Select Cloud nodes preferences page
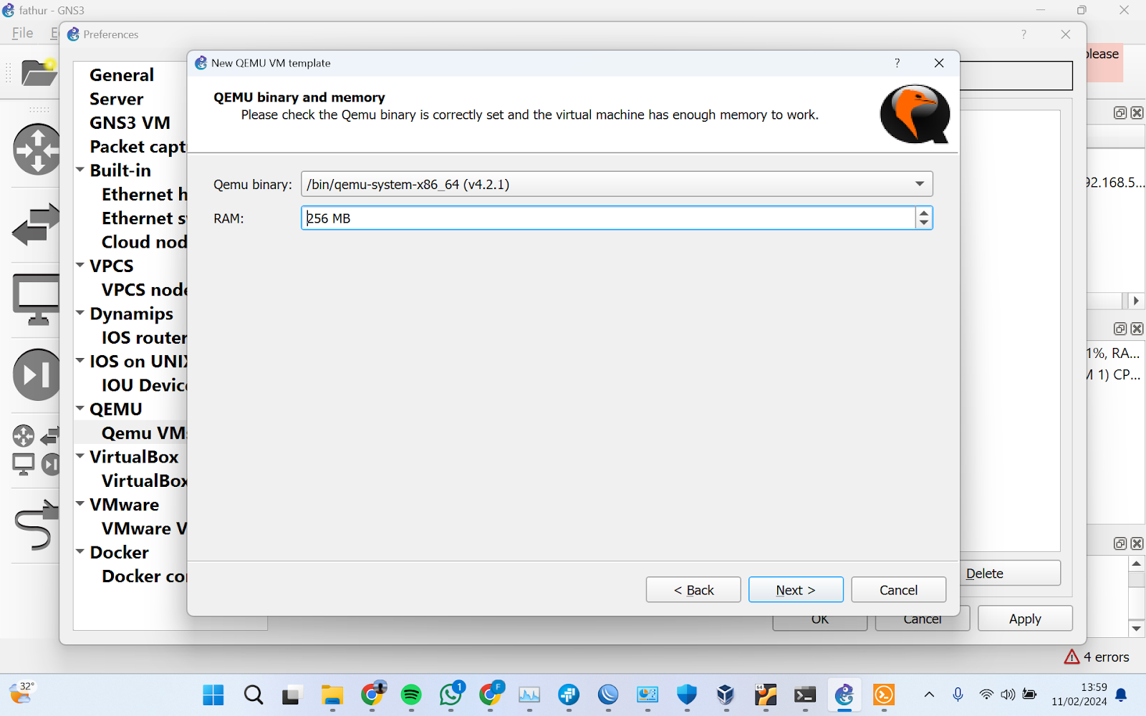 pos(144,242)
